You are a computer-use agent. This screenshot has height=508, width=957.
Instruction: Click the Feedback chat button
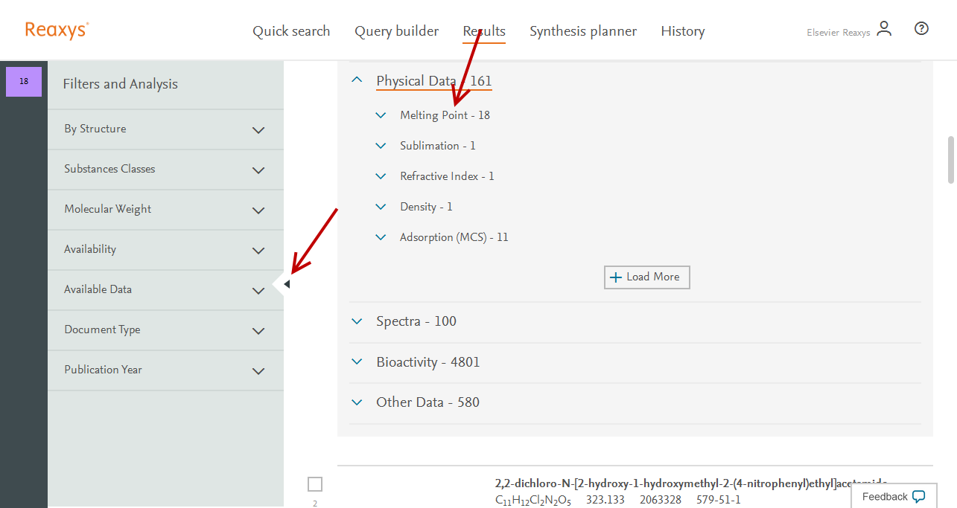(893, 496)
